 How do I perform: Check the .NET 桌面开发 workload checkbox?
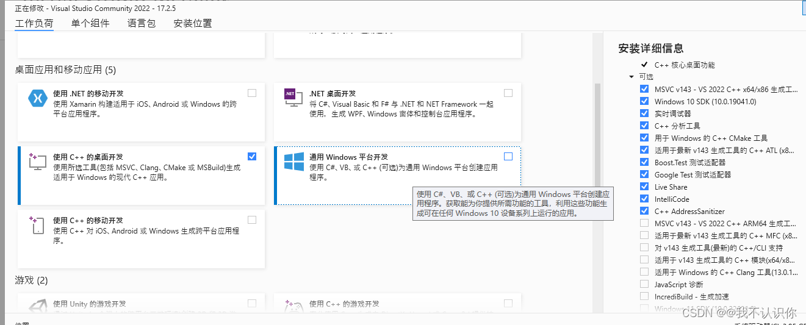pos(508,93)
